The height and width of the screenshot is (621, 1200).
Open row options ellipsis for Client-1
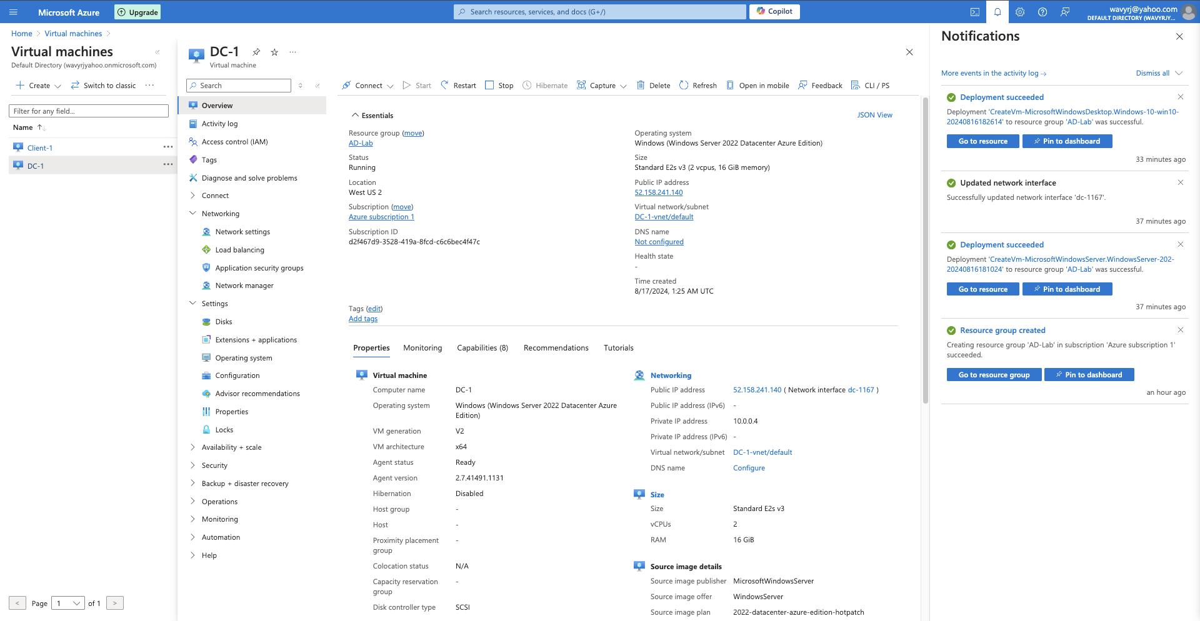[168, 147]
